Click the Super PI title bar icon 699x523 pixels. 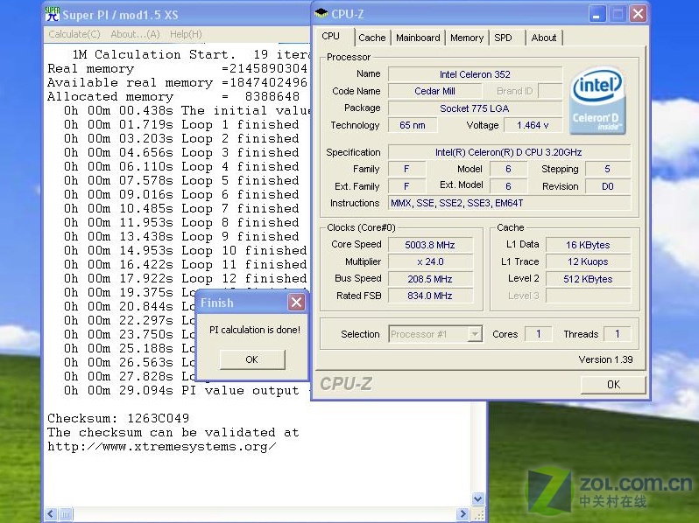[x=53, y=14]
